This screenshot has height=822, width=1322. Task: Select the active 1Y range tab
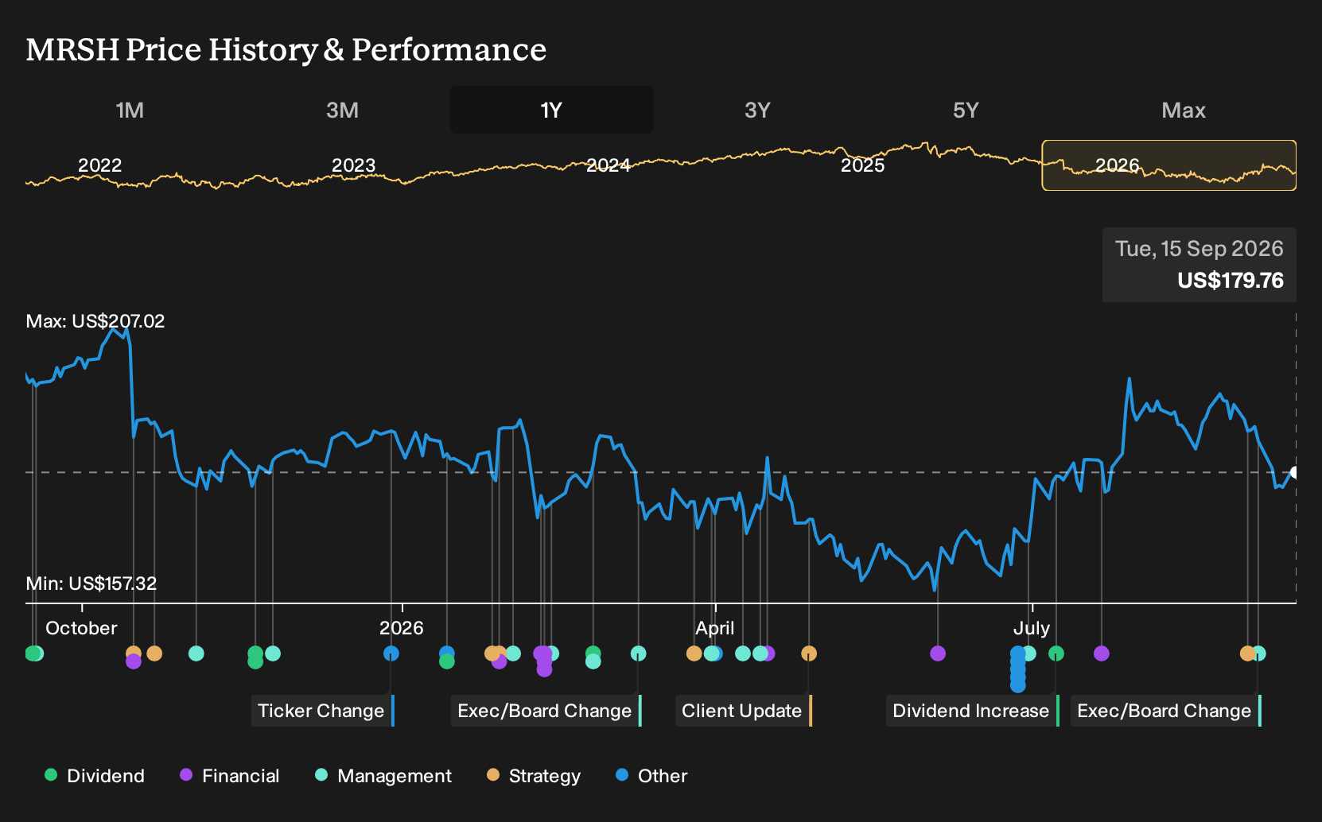(552, 110)
